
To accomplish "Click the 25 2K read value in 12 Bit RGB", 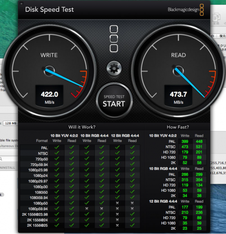I will (x=199, y=228).
